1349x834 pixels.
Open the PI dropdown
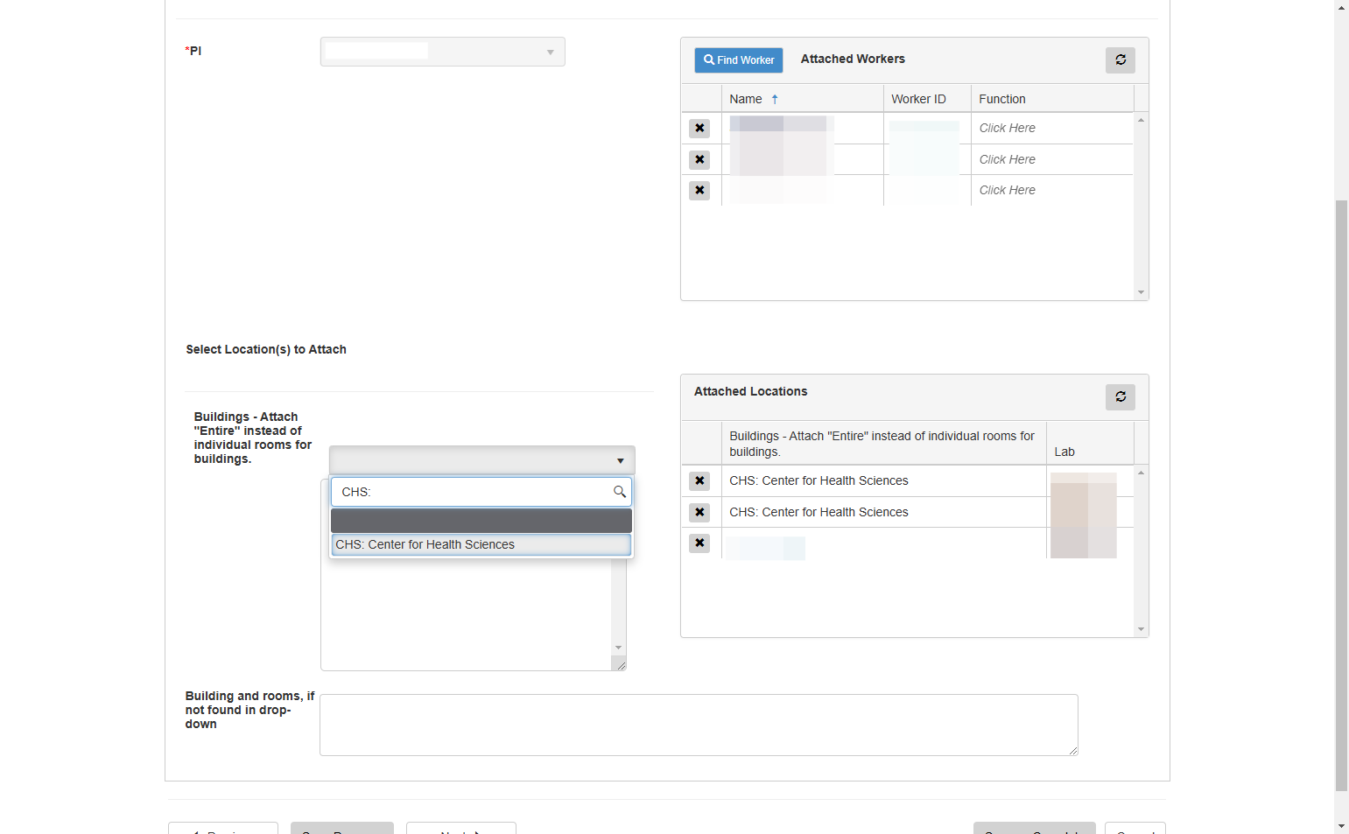[x=442, y=52]
